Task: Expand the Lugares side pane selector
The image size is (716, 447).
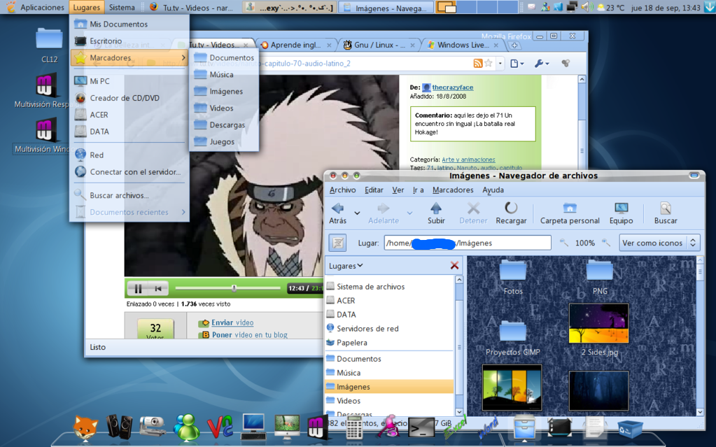Action: pos(346,266)
